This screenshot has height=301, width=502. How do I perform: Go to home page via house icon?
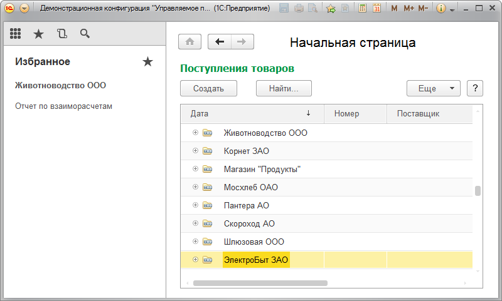(x=190, y=42)
